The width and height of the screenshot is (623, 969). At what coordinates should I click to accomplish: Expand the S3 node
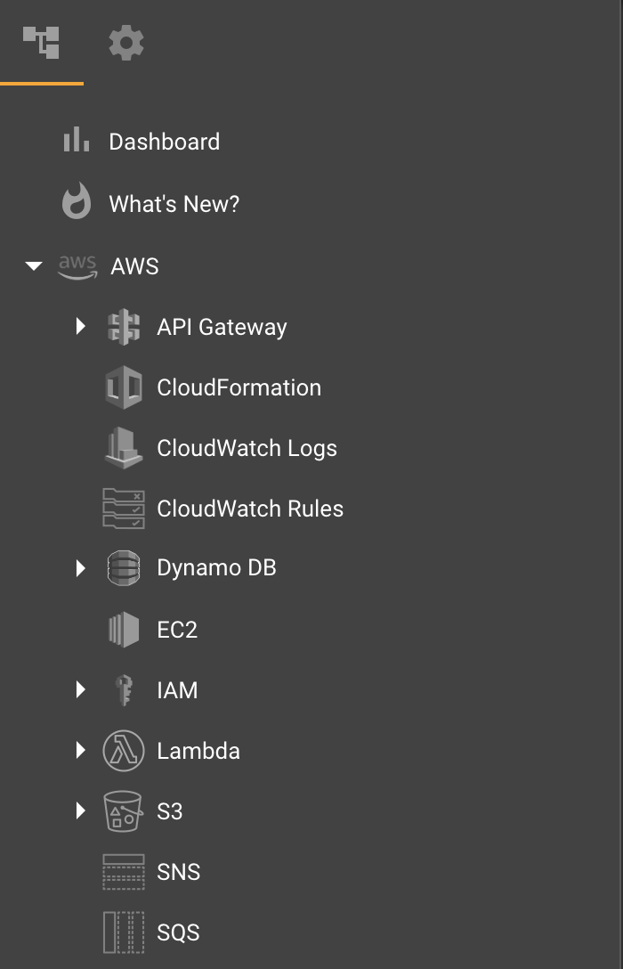(x=81, y=811)
